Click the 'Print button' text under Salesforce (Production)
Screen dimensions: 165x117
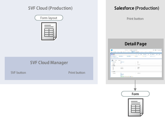coord(135,19)
